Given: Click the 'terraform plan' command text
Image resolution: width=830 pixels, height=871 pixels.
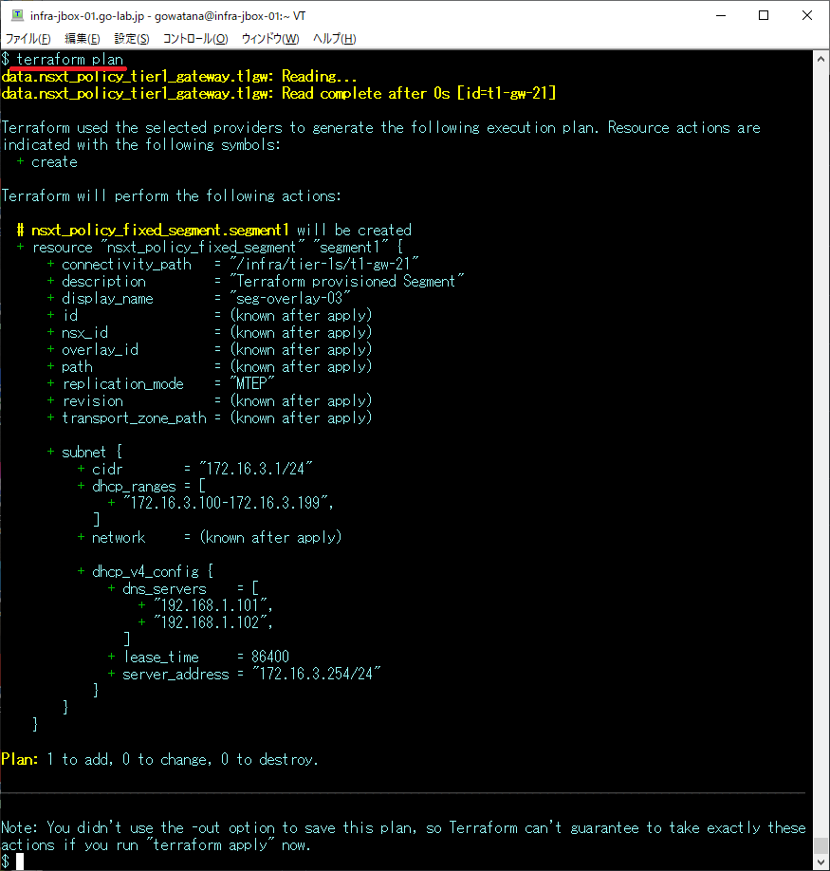Looking at the screenshot, I should [x=69, y=60].
